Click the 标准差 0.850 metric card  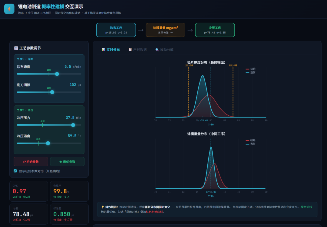pos(69,214)
